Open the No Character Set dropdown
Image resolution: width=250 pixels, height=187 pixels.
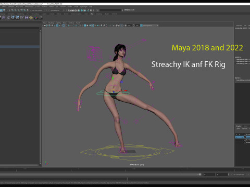click(239, 175)
